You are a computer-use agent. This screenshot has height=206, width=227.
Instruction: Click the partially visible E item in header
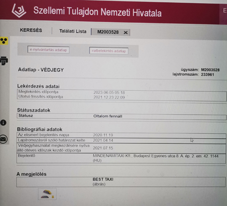coord(224,11)
